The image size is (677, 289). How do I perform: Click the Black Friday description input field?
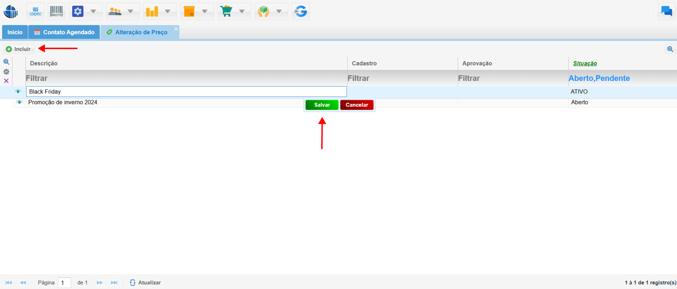[186, 92]
